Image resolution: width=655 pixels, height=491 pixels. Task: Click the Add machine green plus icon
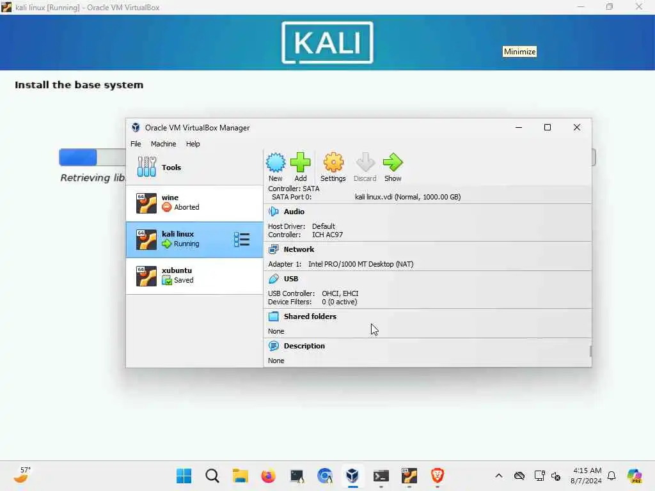(x=301, y=162)
